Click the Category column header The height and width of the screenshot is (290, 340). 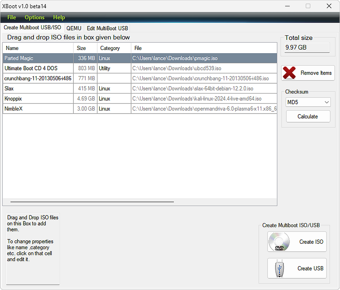(114, 48)
